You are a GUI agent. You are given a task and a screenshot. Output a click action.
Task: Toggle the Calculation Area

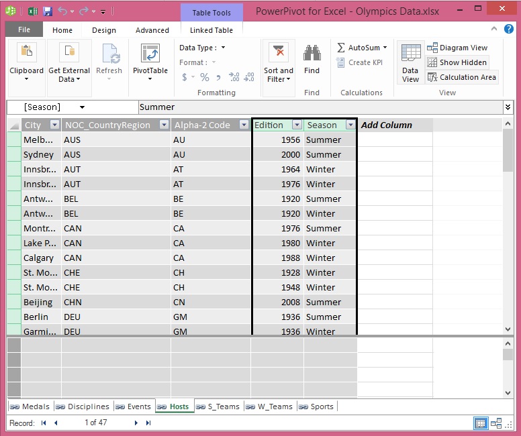coord(462,77)
